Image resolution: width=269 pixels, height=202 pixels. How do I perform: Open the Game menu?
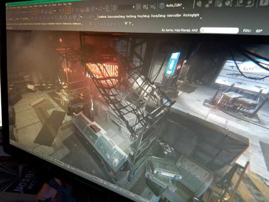(x=46, y=5)
